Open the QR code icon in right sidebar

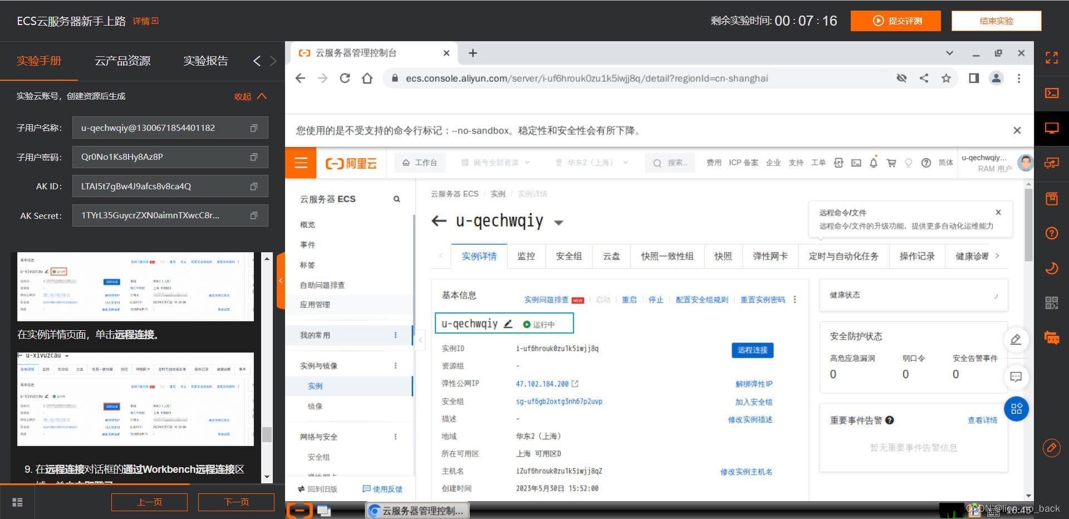point(1051,303)
